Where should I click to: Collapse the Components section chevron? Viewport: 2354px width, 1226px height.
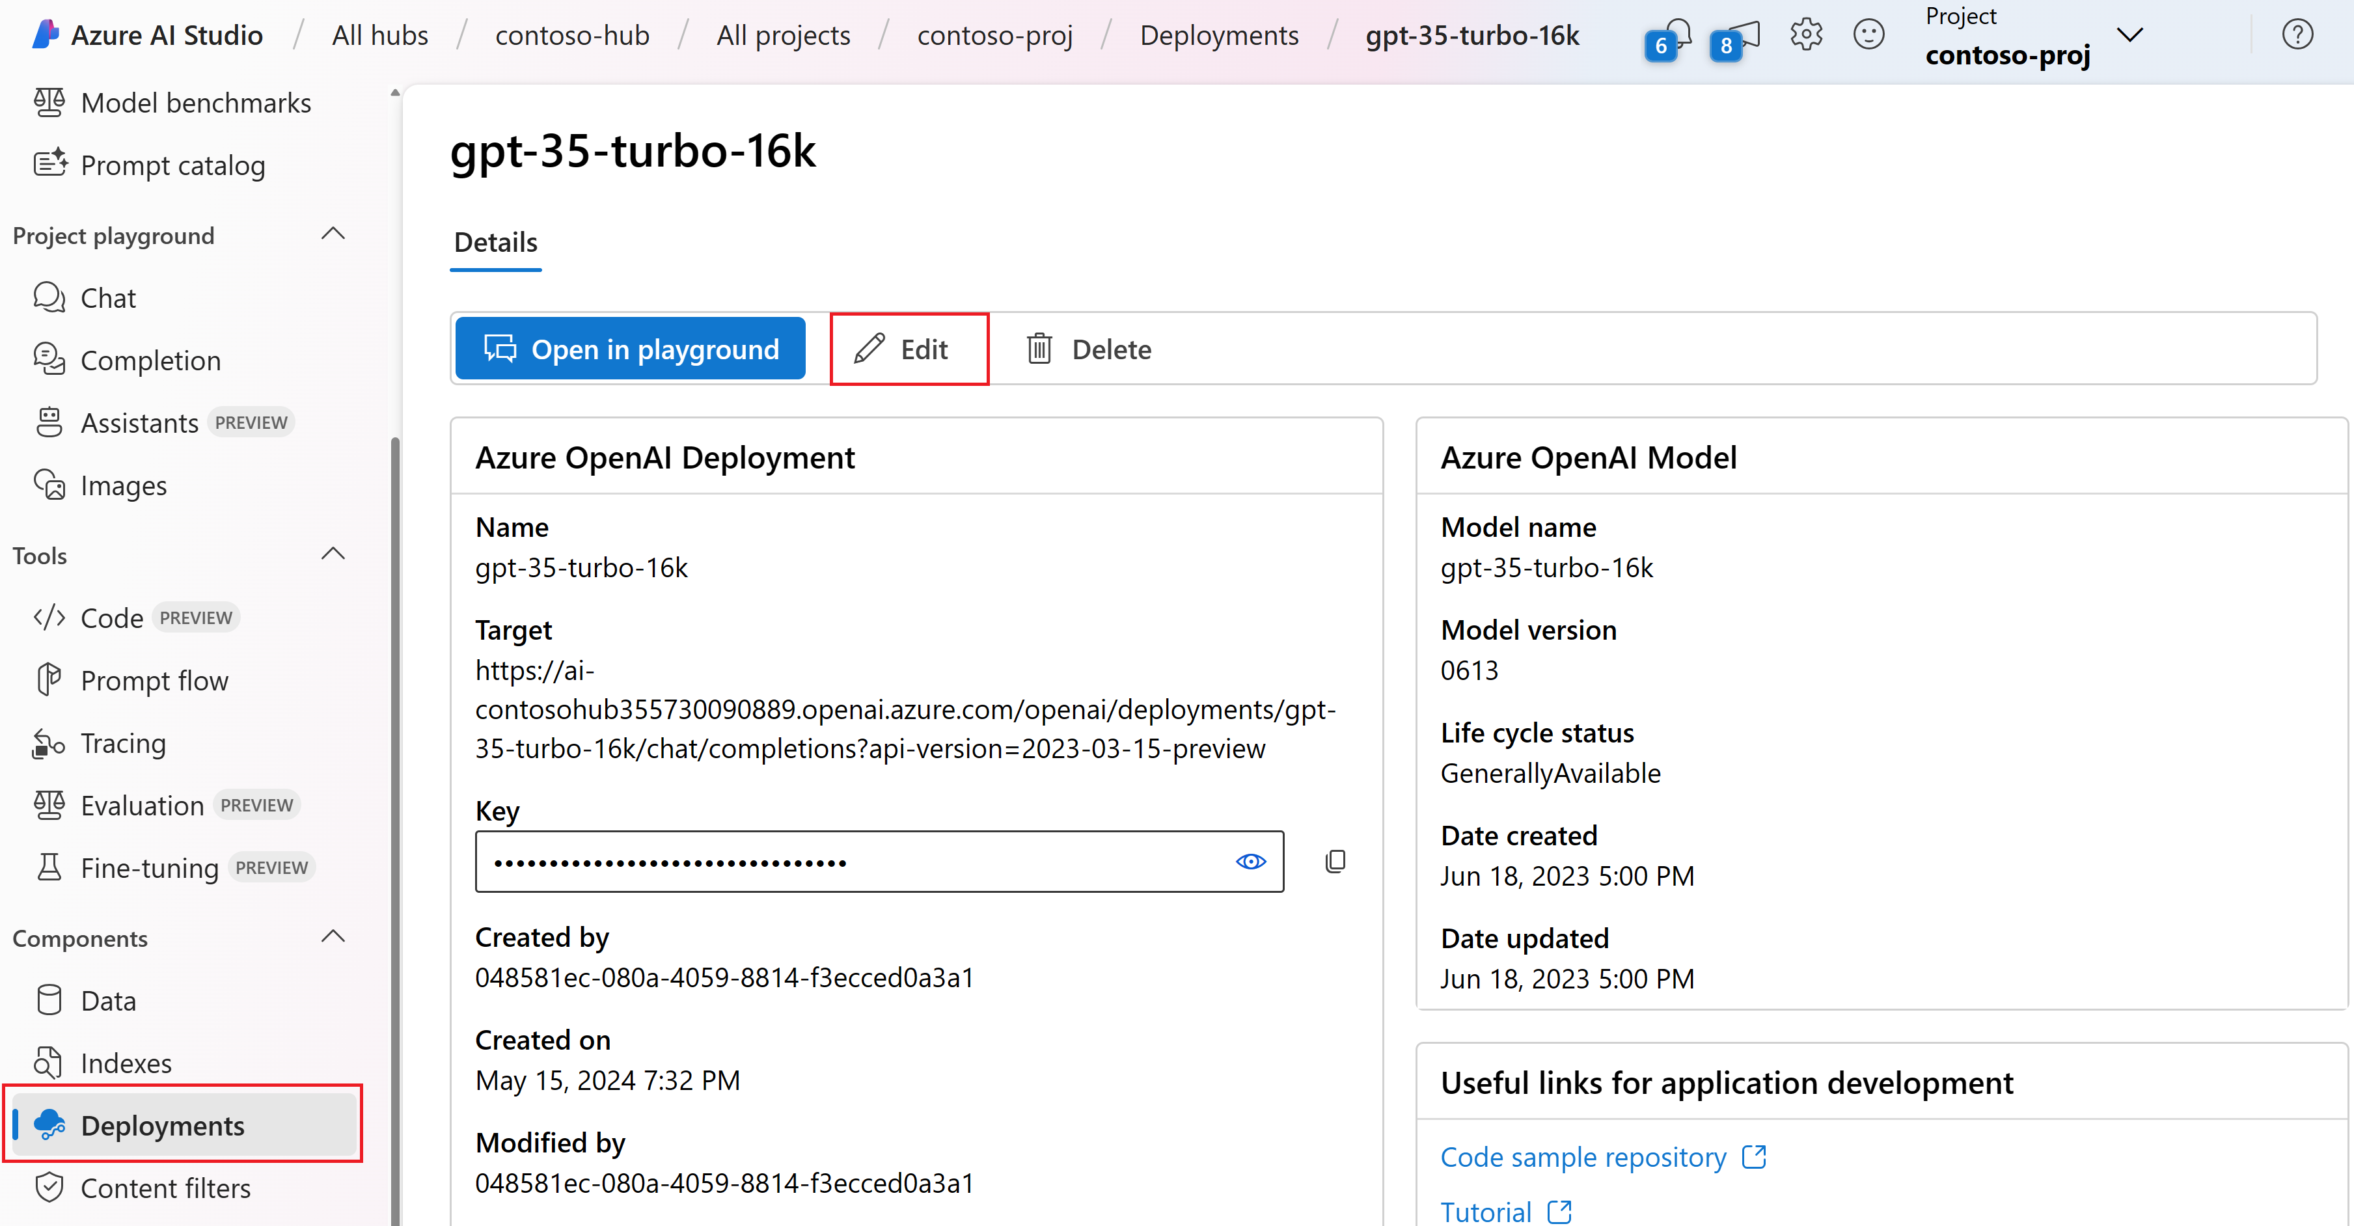pos(334,936)
